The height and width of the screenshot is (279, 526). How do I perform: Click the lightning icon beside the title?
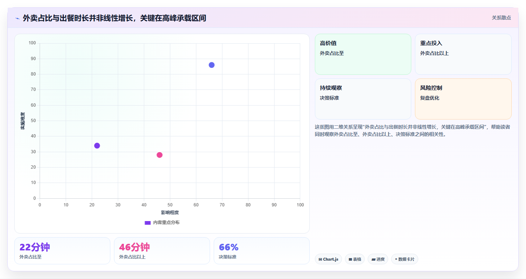(x=17, y=18)
